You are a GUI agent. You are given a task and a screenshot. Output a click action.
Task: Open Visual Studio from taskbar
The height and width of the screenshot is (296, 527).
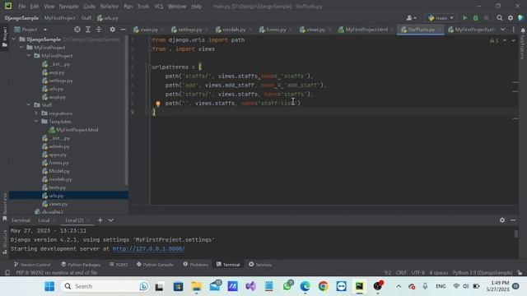[250, 286]
